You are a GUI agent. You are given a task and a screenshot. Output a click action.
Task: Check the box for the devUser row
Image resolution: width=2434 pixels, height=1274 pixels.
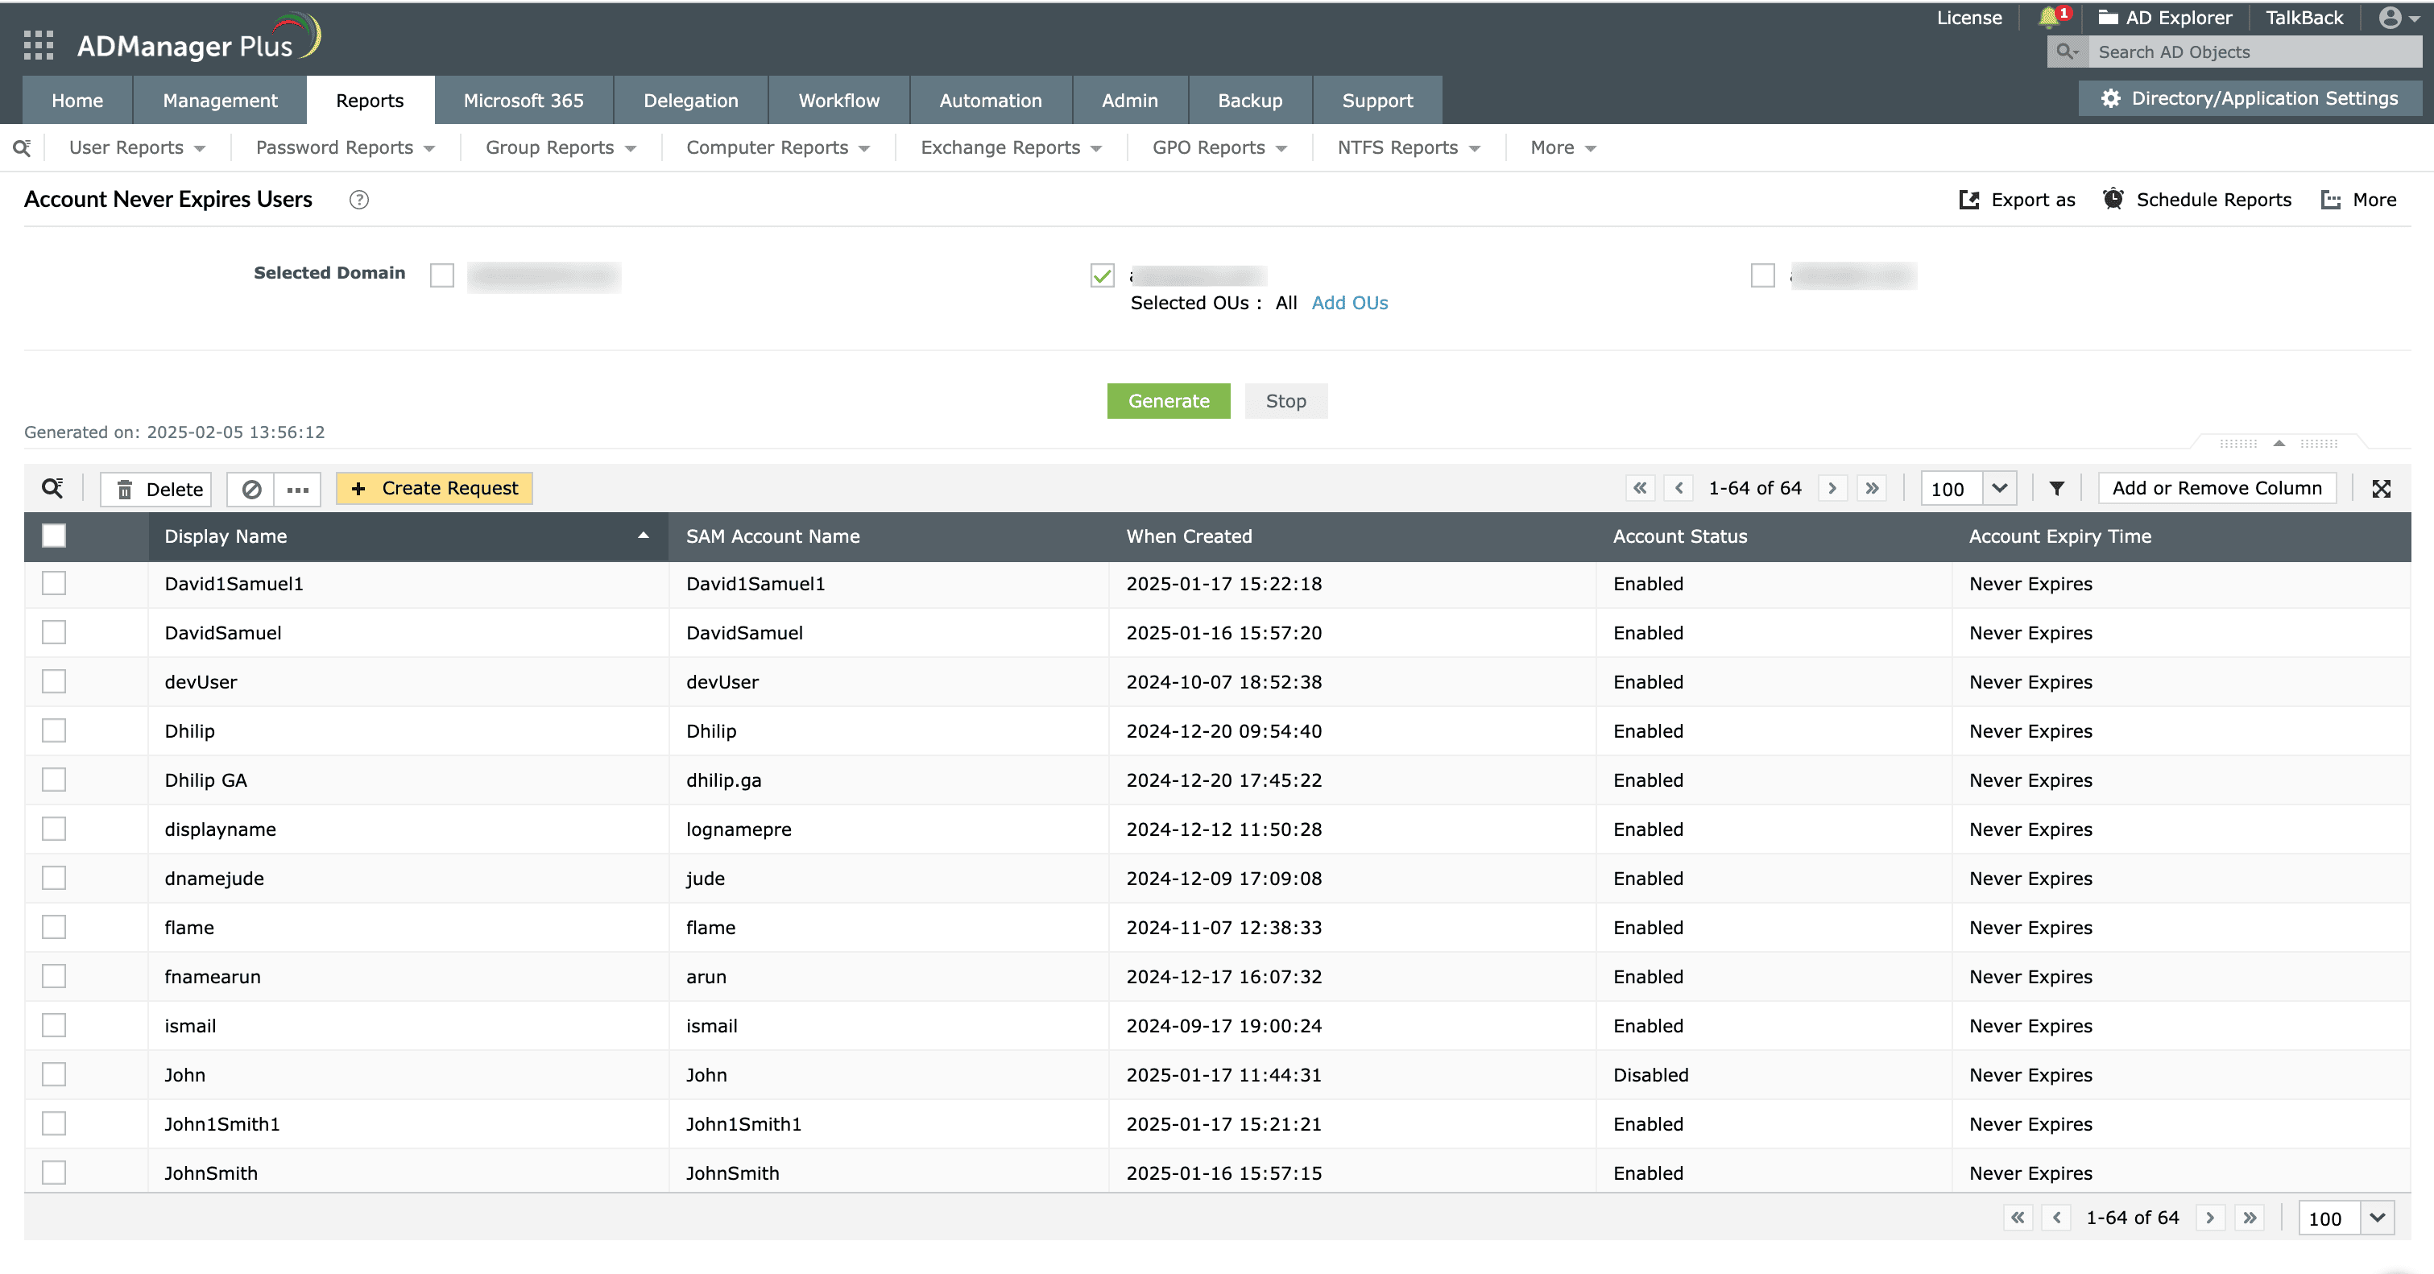coord(54,682)
